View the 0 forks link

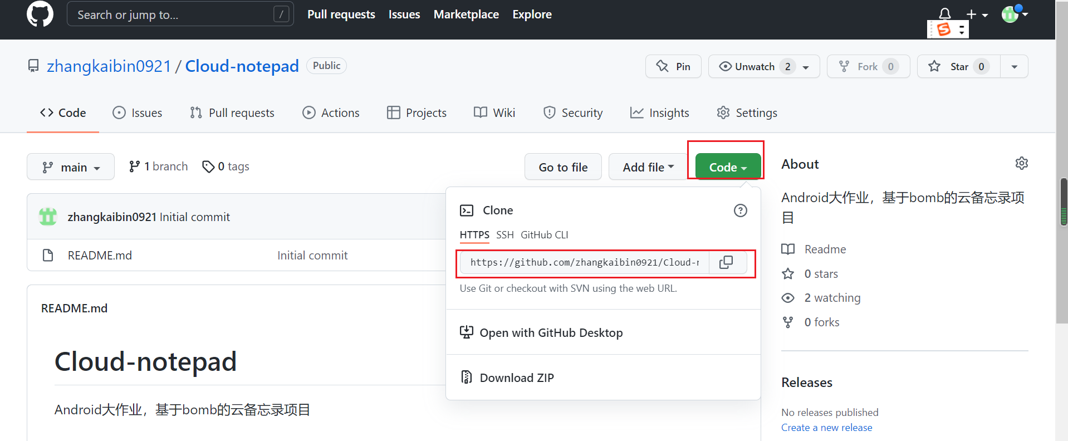tap(810, 322)
